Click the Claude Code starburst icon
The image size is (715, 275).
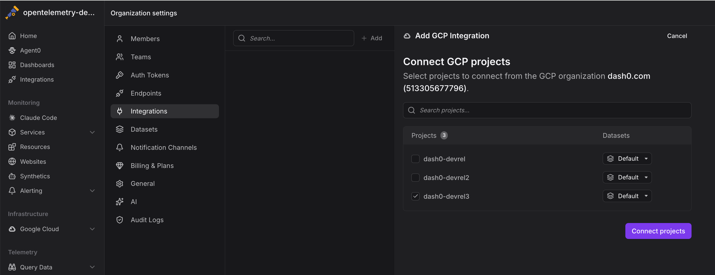click(12, 118)
